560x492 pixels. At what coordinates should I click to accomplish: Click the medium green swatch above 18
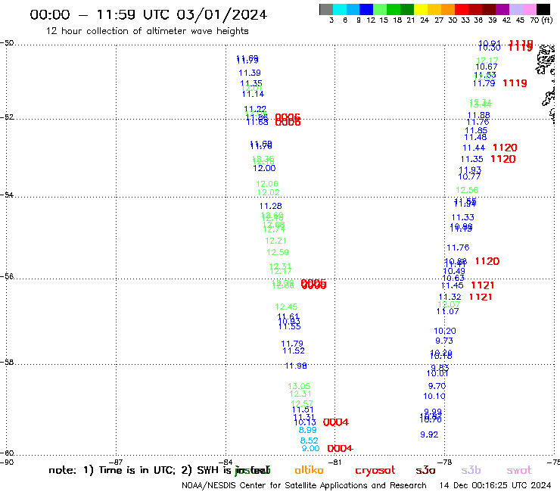tap(394, 9)
